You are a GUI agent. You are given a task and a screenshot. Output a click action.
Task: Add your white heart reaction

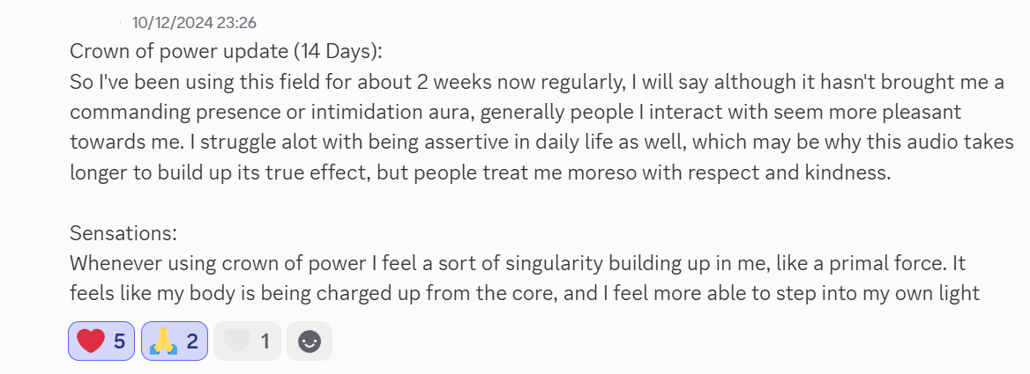coord(247,341)
